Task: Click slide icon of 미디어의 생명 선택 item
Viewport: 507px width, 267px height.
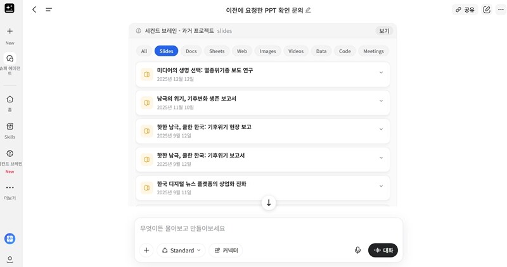Action: (147, 75)
